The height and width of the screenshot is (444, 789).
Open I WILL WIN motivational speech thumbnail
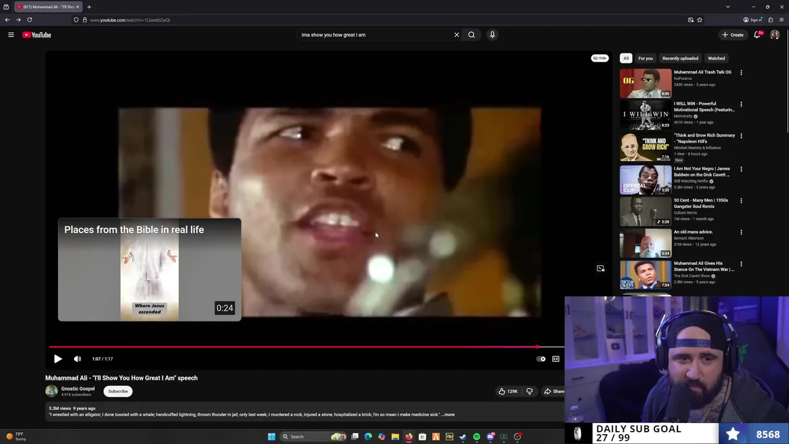click(x=645, y=115)
